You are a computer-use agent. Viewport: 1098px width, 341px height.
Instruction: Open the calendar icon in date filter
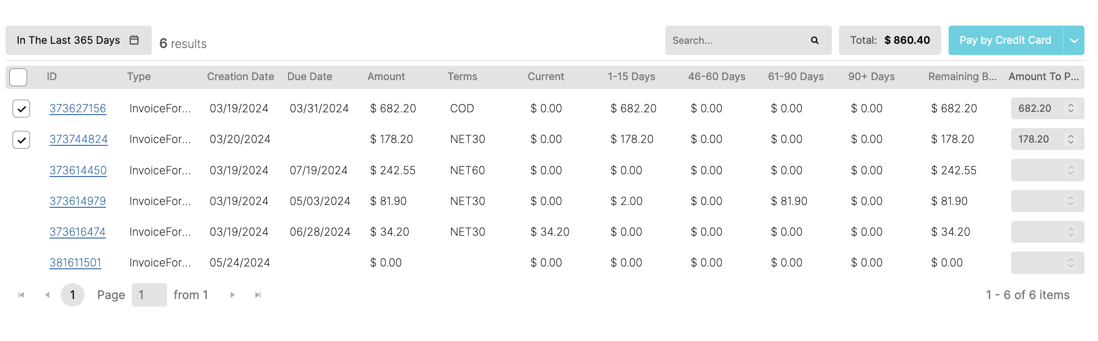pos(134,40)
